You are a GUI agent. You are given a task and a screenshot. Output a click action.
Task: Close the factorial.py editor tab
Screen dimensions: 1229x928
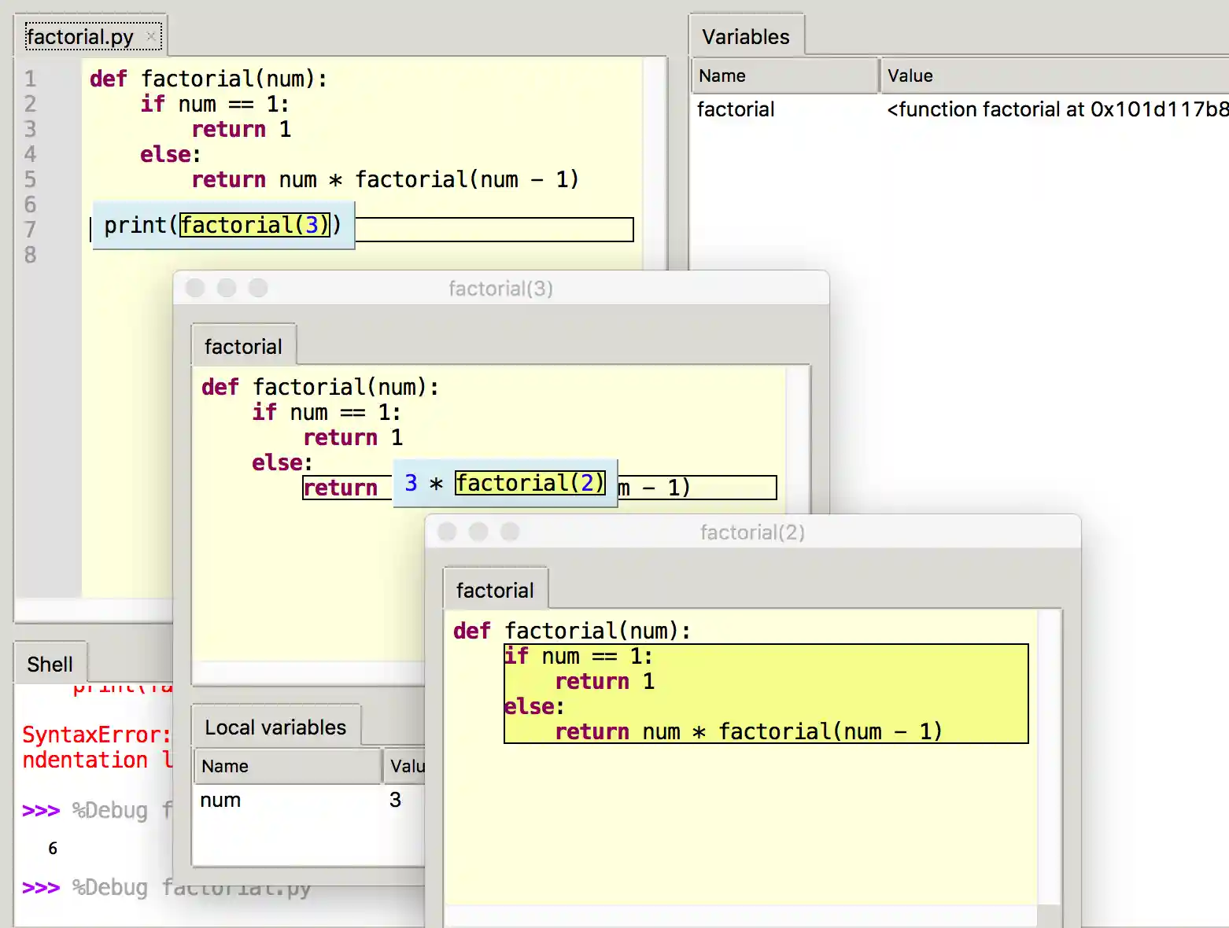point(151,36)
